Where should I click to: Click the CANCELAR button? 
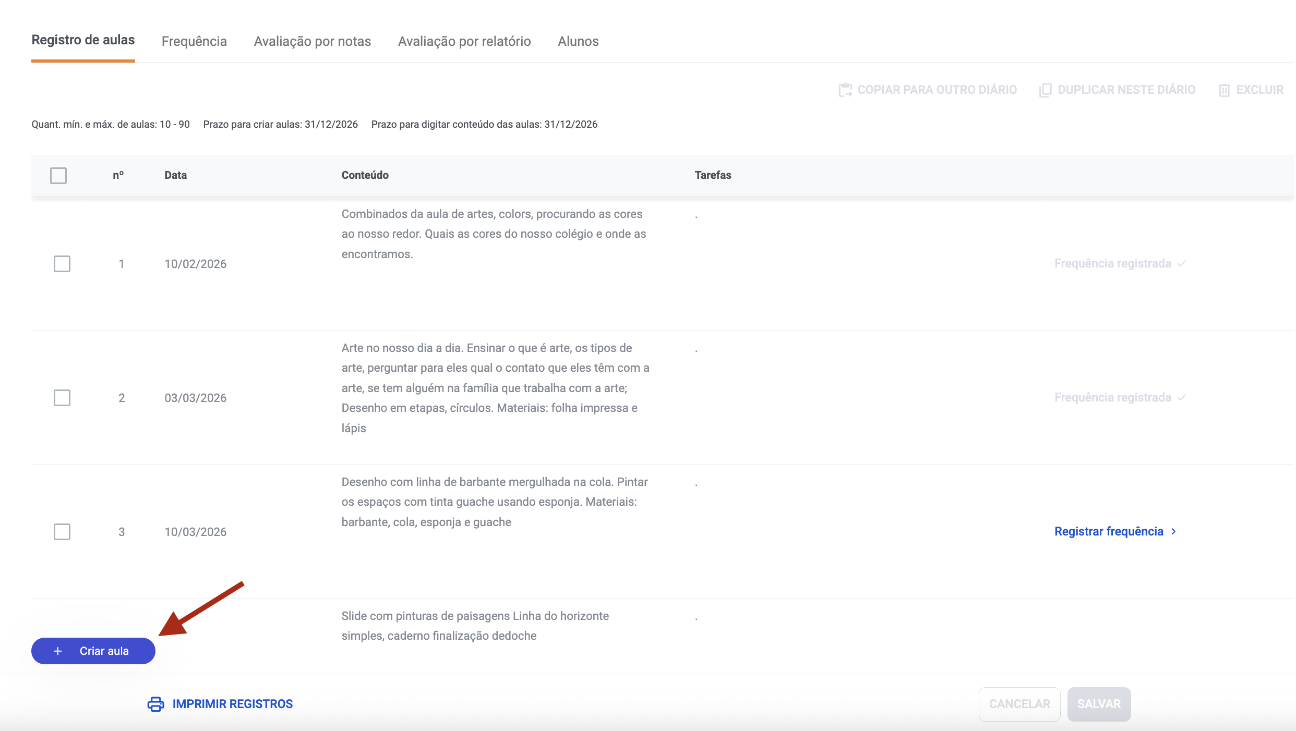tap(1019, 704)
